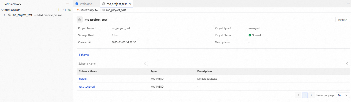Screen dimensions: 351x102
Task: Select the mc_project_test editor tab
Action: click(x=116, y=4)
